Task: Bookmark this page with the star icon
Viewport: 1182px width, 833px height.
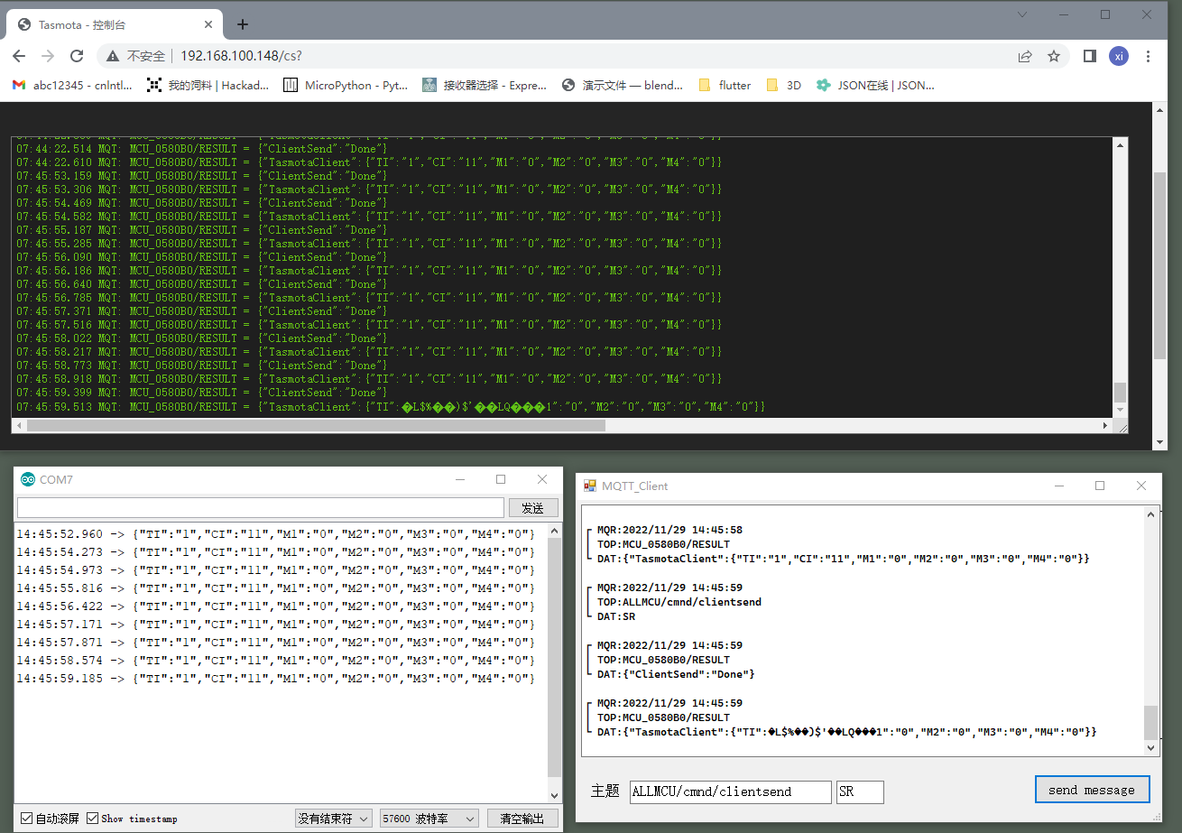Action: click(x=1054, y=56)
